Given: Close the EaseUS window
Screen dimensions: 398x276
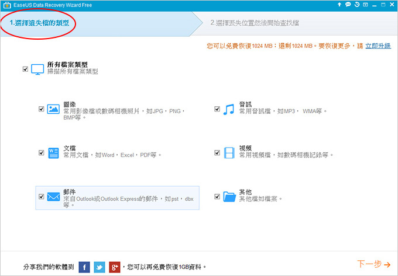Looking at the screenshot, I should (x=392, y=5).
